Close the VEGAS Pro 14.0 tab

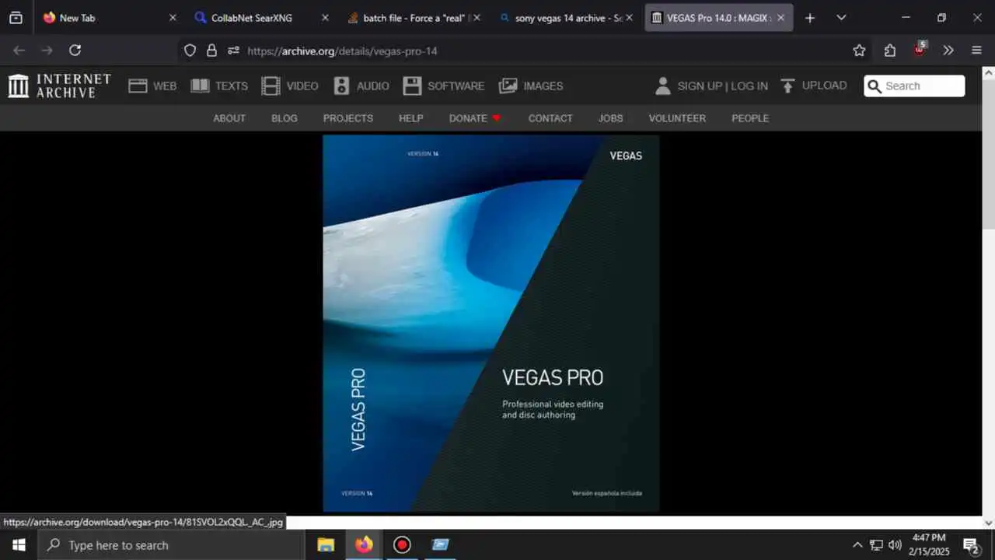pos(780,17)
